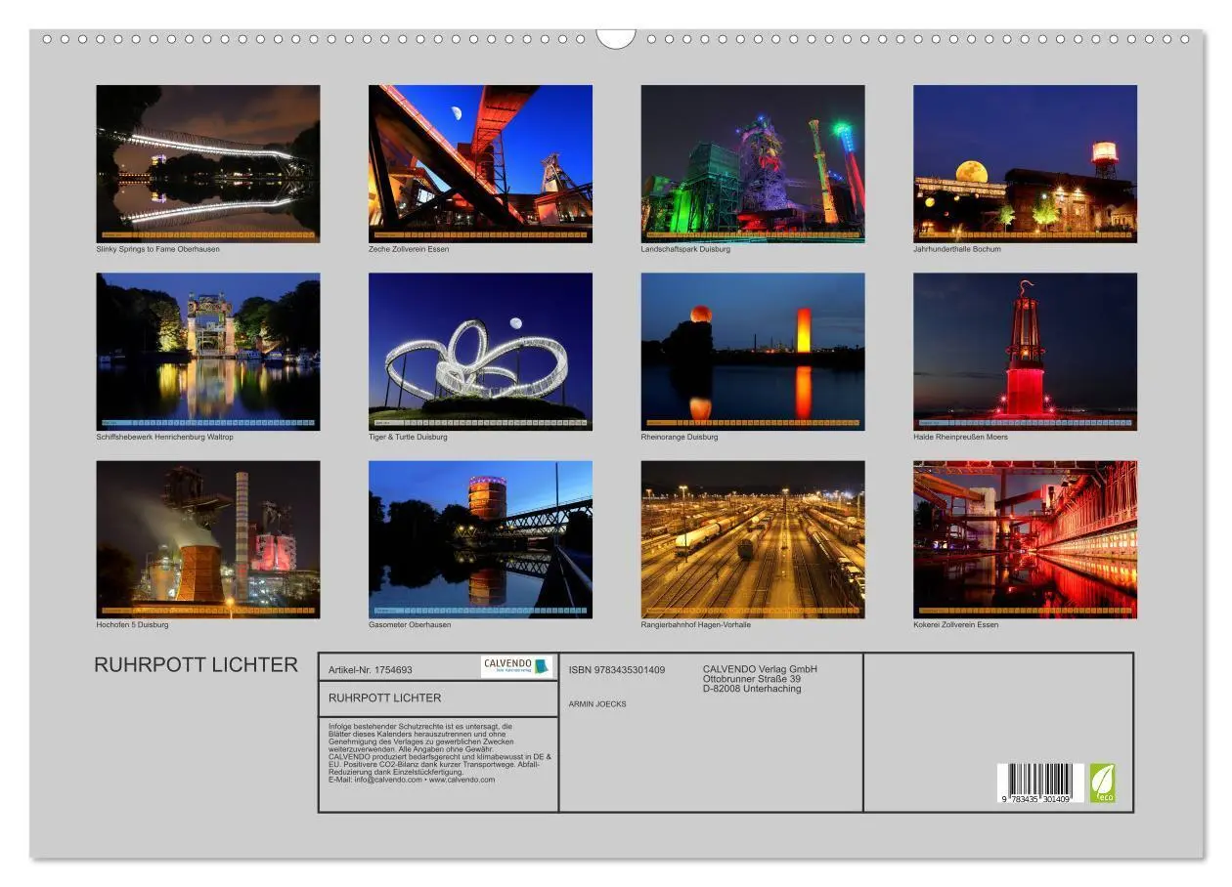
Task: Click the caption Hochofen 5 Duisburg
Action: pyautogui.click(x=132, y=624)
